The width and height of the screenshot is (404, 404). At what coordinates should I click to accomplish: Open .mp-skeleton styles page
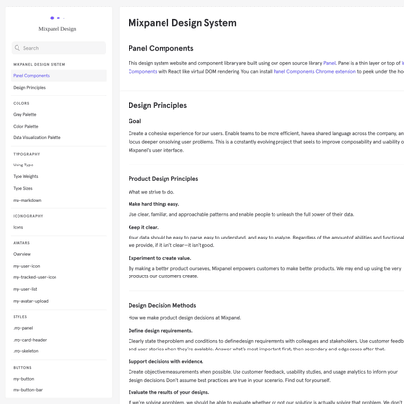click(x=25, y=352)
